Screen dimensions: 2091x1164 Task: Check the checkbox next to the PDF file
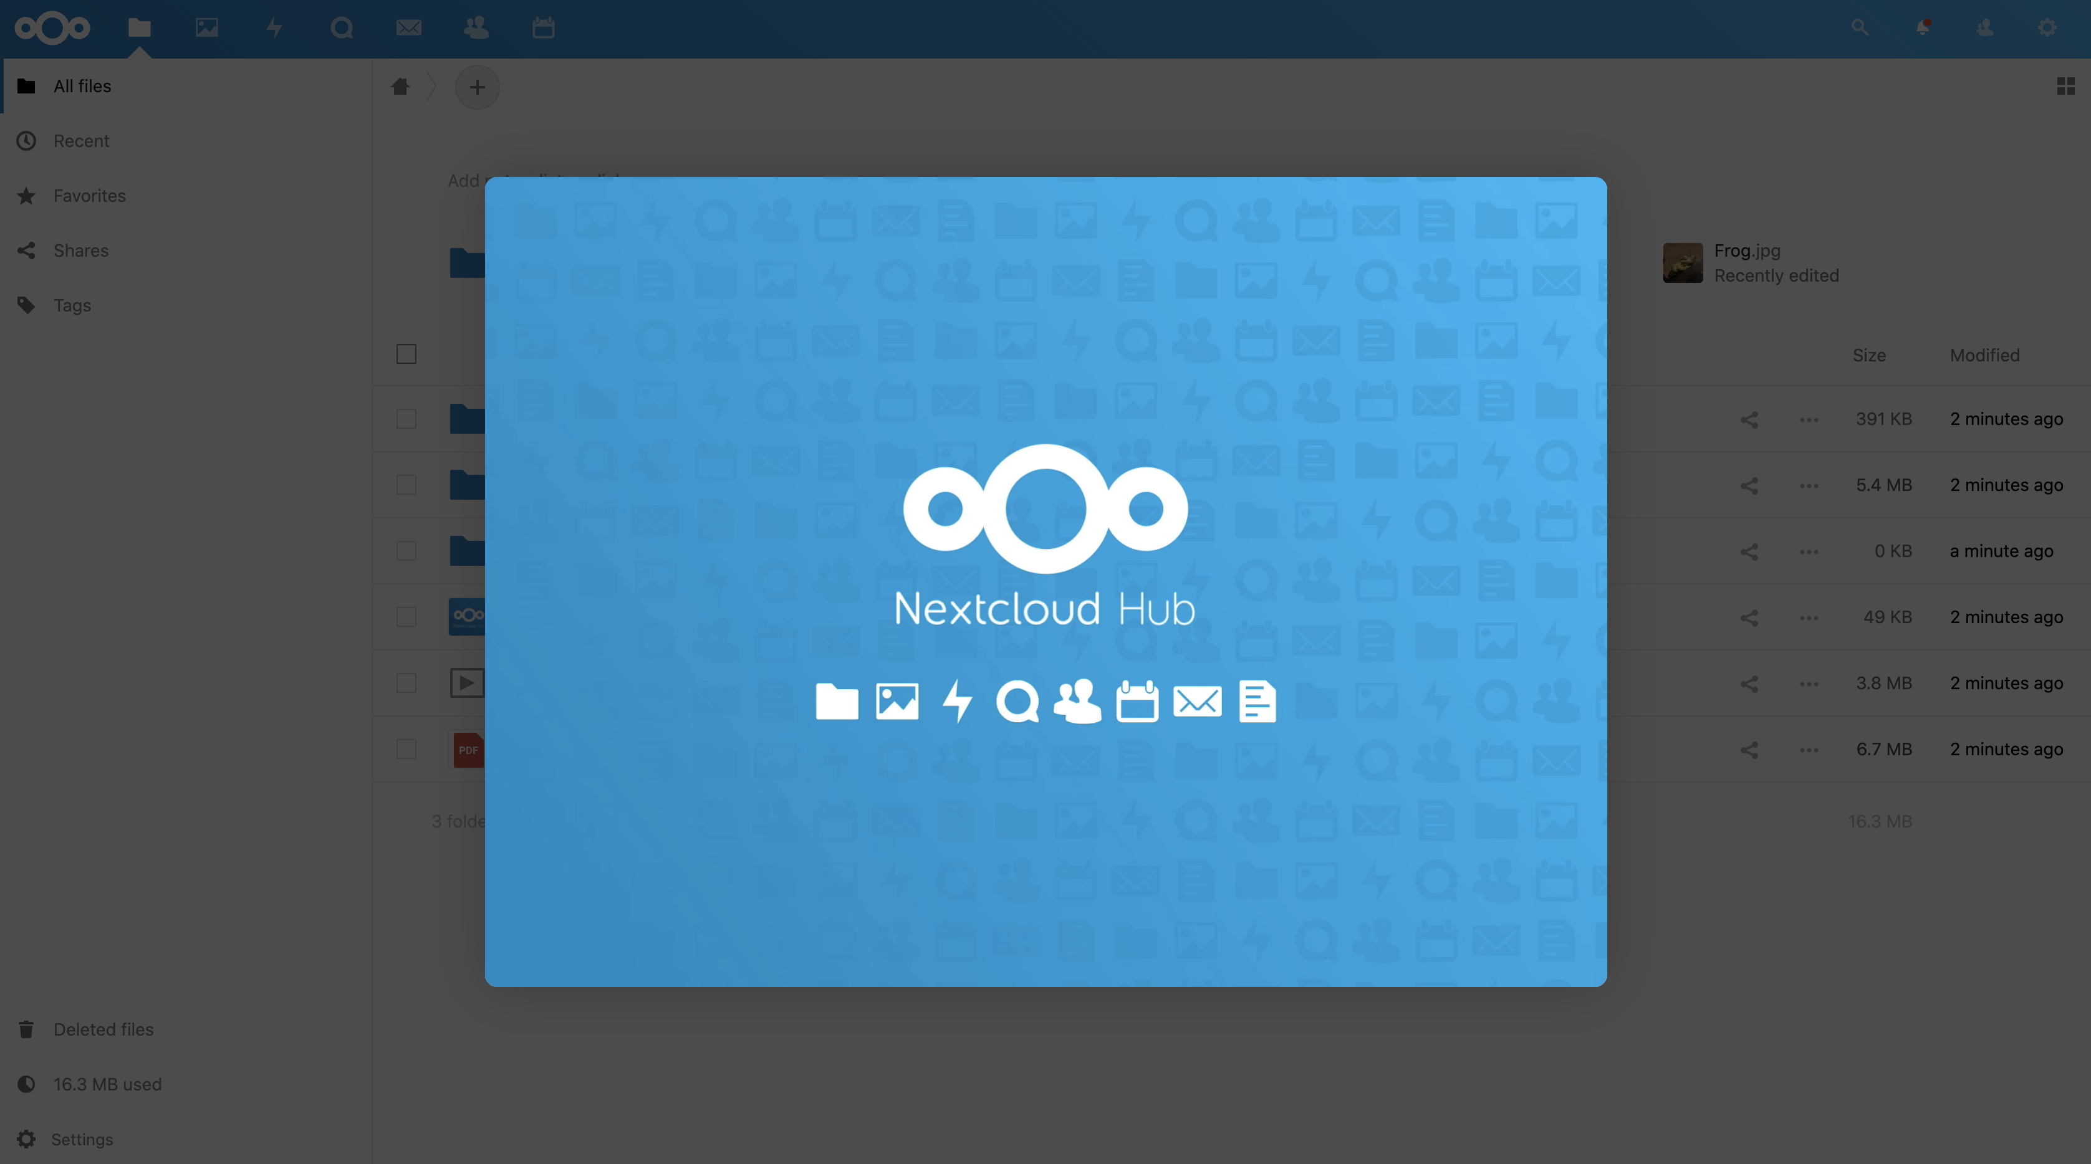coord(406,750)
